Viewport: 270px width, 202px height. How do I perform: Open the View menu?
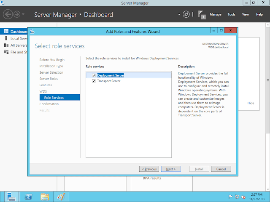tap(245, 15)
